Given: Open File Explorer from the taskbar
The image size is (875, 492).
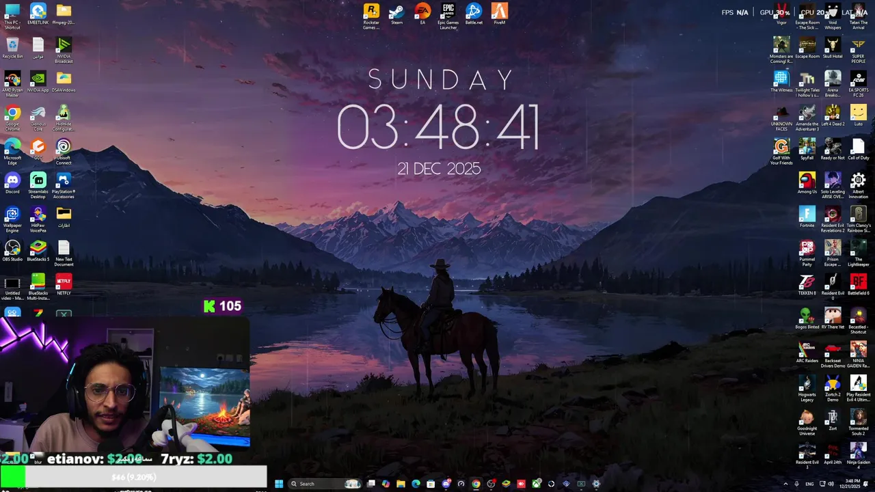Looking at the screenshot, I should tap(401, 484).
